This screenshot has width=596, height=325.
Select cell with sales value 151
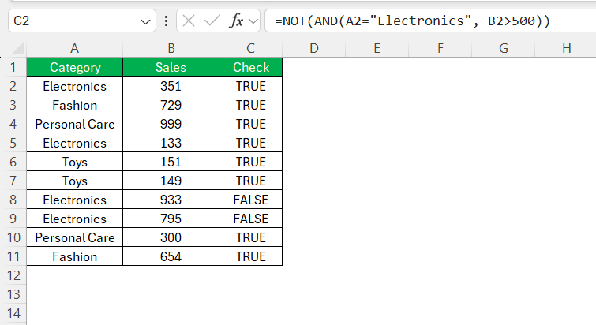[x=171, y=162]
